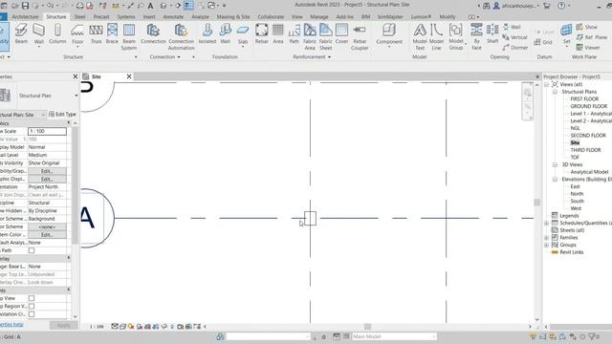Select the Model Line tool
Viewport: 612px width, 344px height.
point(436,36)
